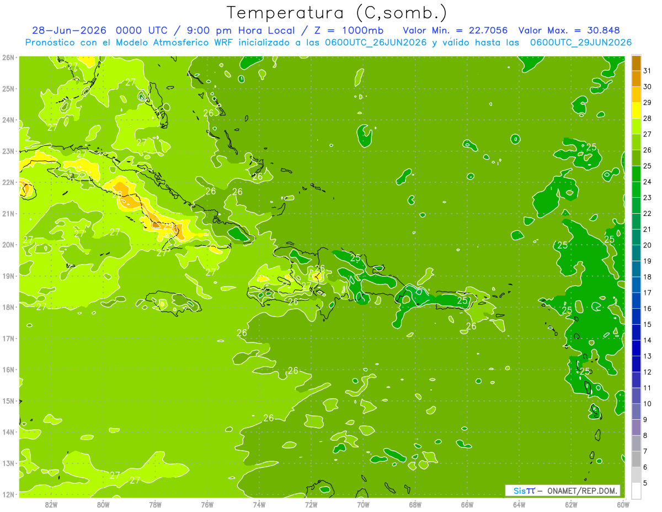Click the "ONAMET/REP.DOM." credit label
This screenshot has width=662, height=512.
coord(583,490)
